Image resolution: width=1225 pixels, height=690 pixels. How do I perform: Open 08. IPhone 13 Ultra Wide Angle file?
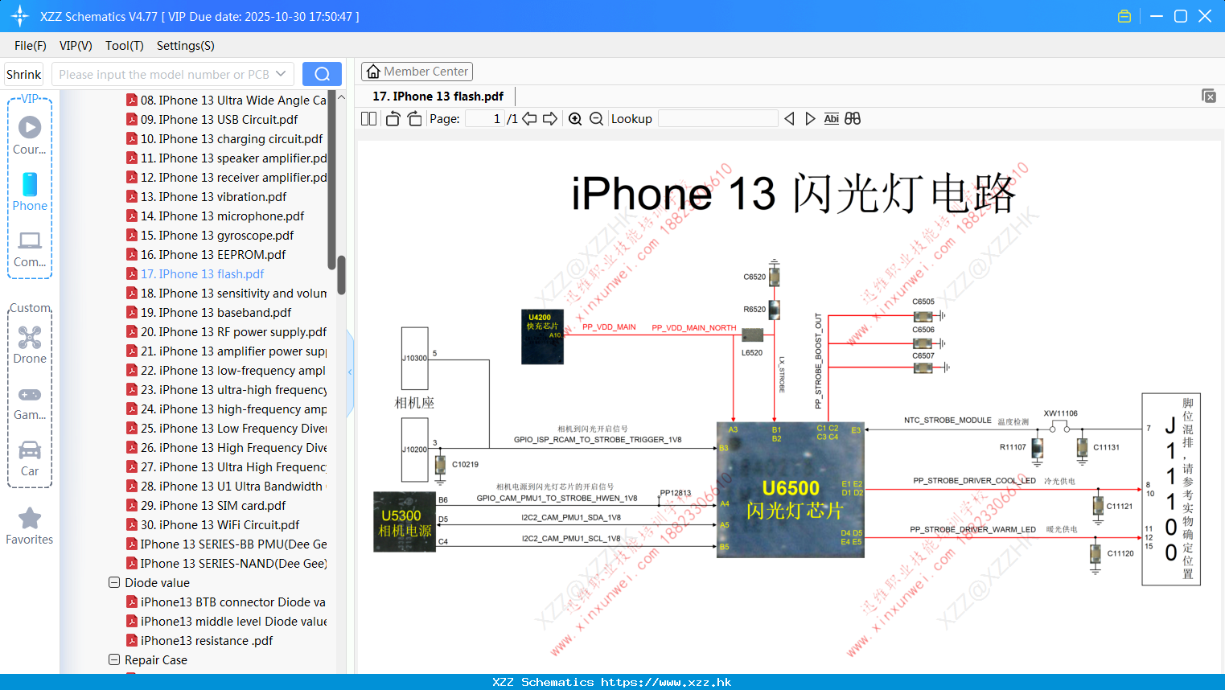(233, 100)
